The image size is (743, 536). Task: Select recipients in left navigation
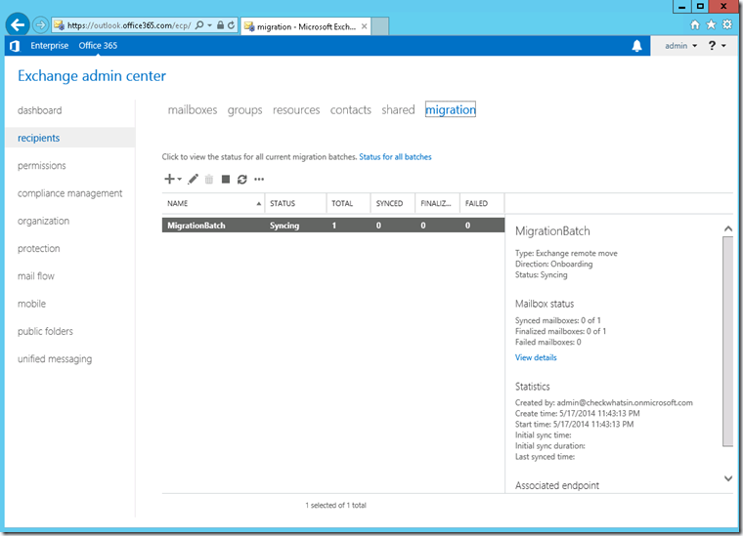click(70, 138)
